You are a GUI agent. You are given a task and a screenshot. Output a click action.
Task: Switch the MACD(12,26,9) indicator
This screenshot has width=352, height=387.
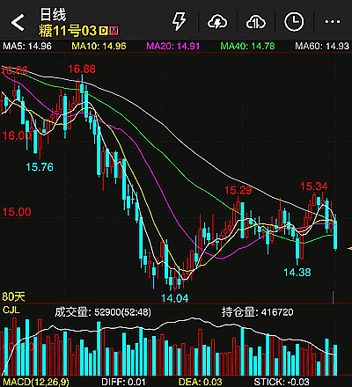(x=36, y=382)
